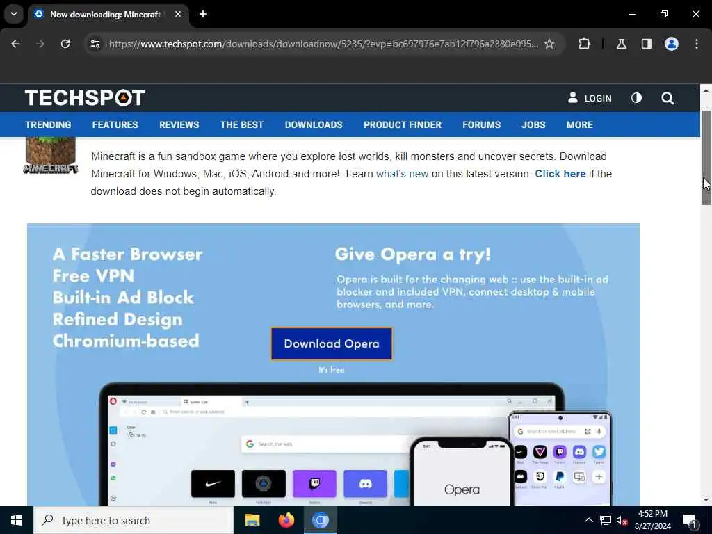Viewport: 712px width, 534px height.
Task: Open Chrome three-dot menu
Action: [x=697, y=44]
